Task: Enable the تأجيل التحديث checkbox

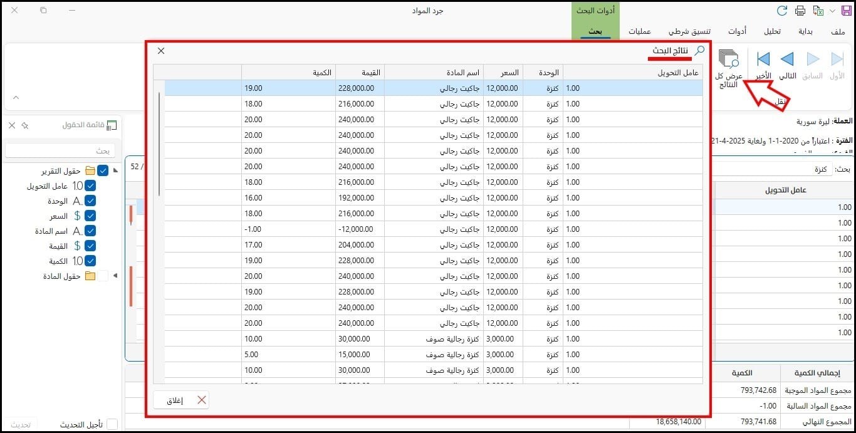Action: pyautogui.click(x=112, y=424)
